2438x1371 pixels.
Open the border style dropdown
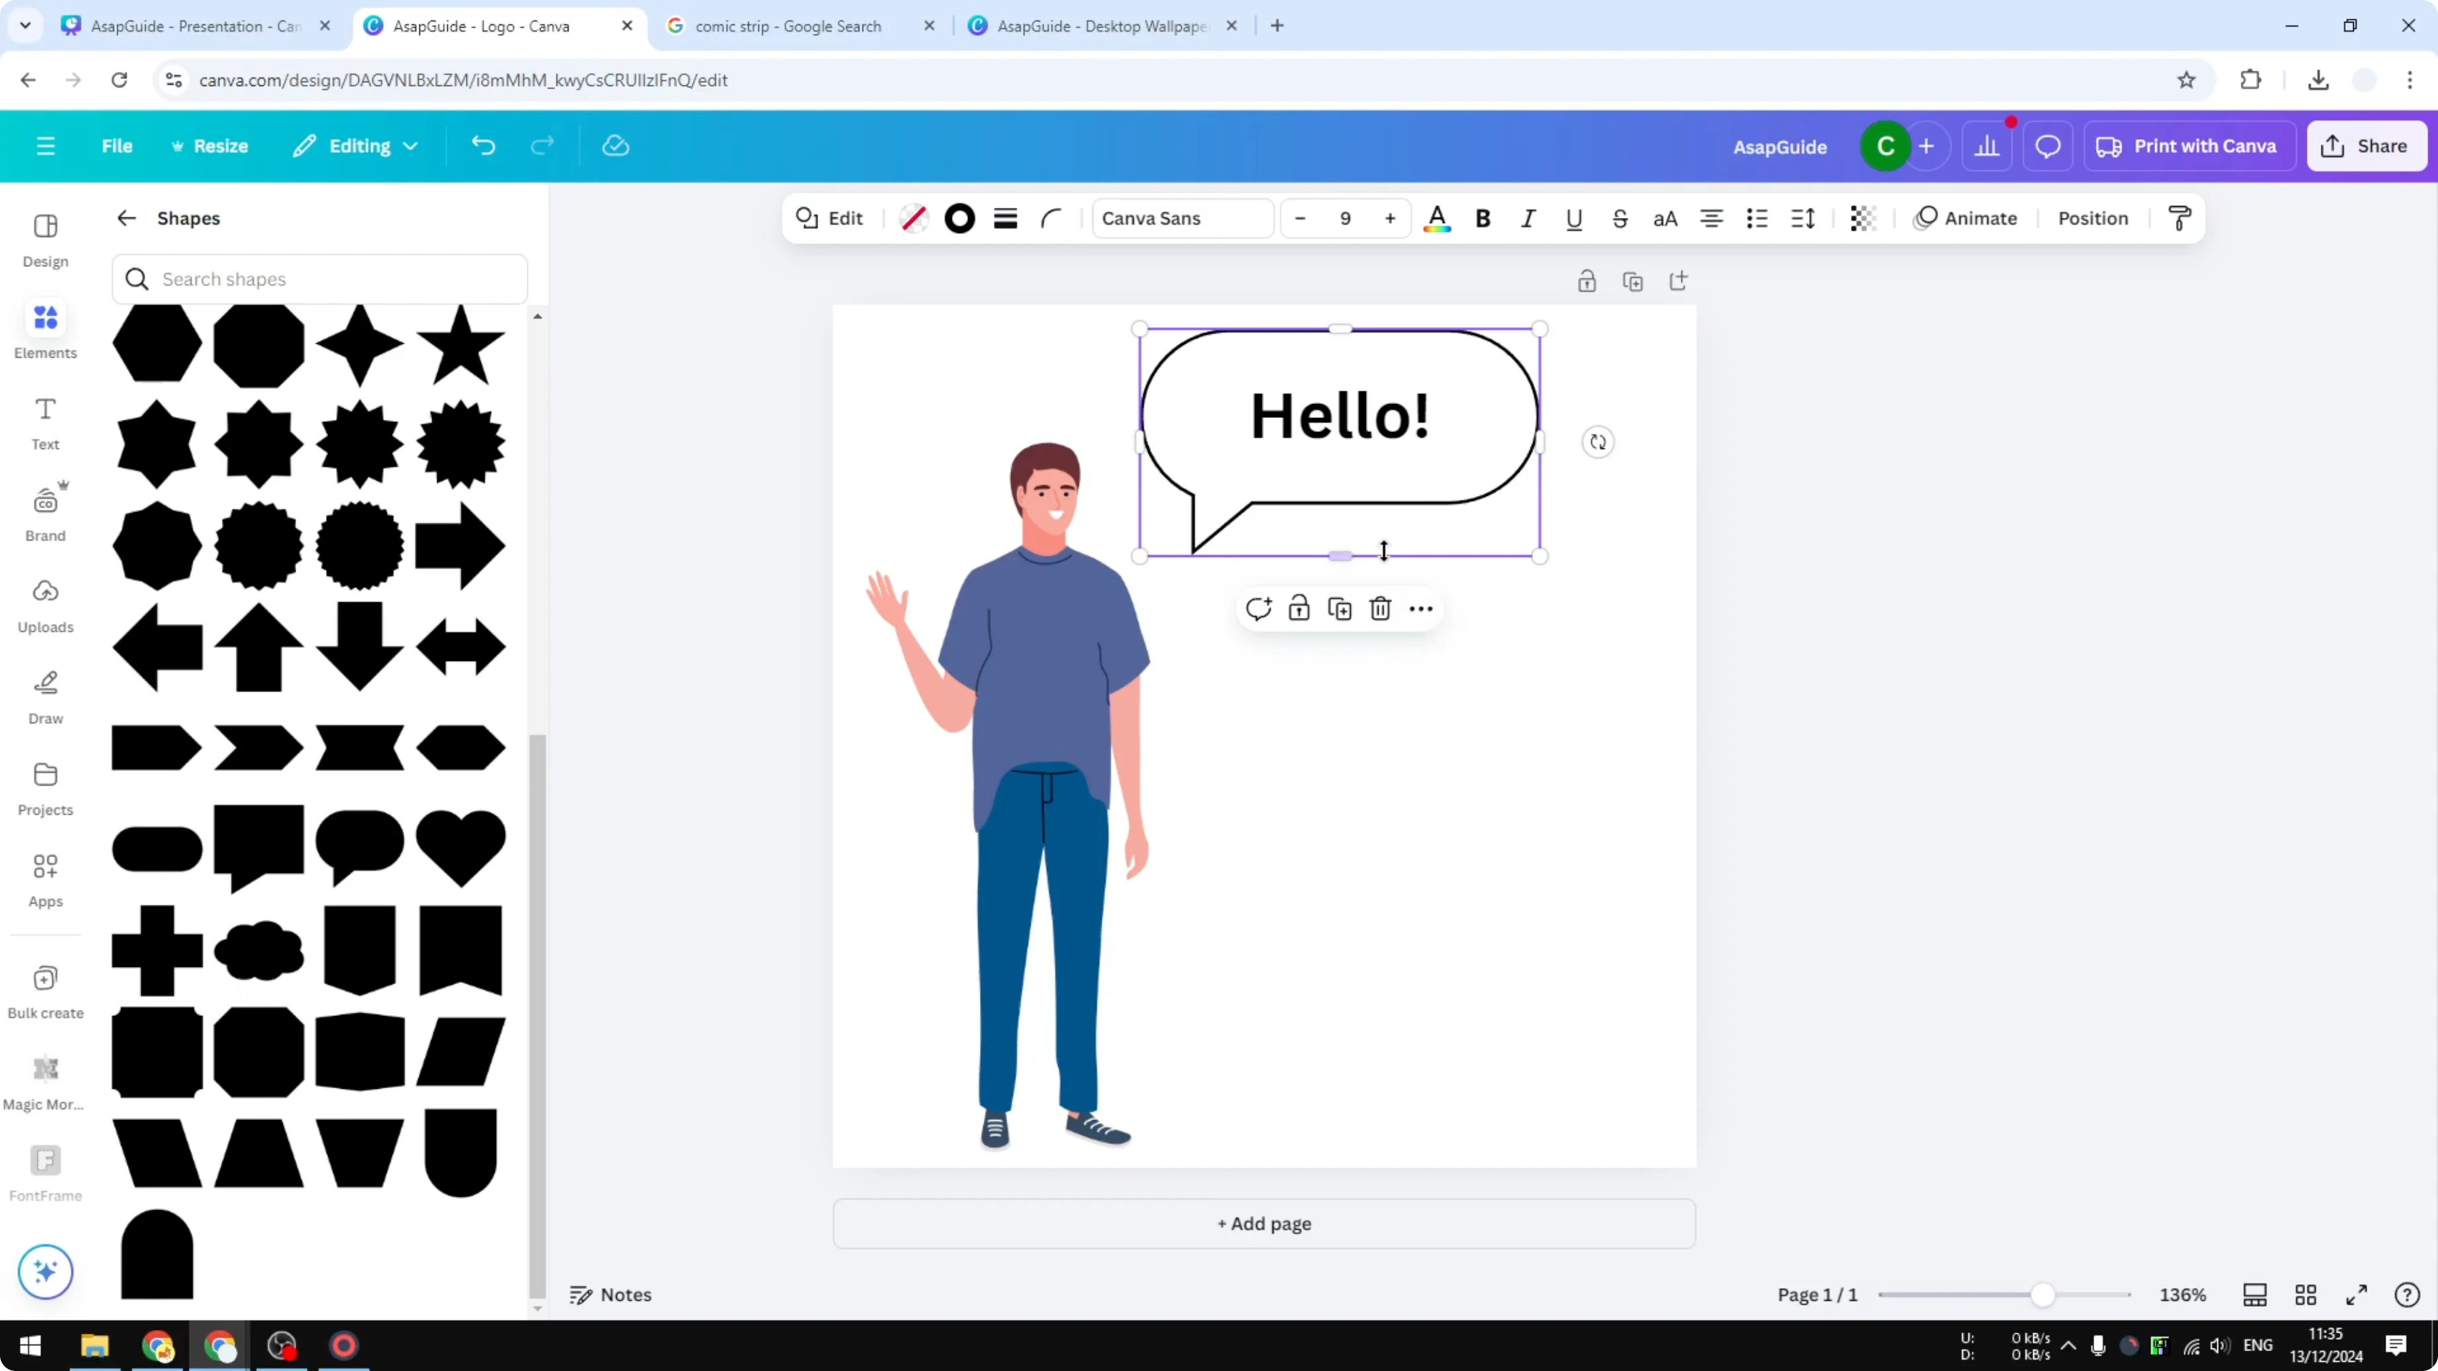click(1005, 218)
